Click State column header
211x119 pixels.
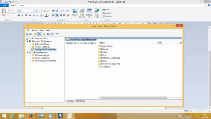160,43
